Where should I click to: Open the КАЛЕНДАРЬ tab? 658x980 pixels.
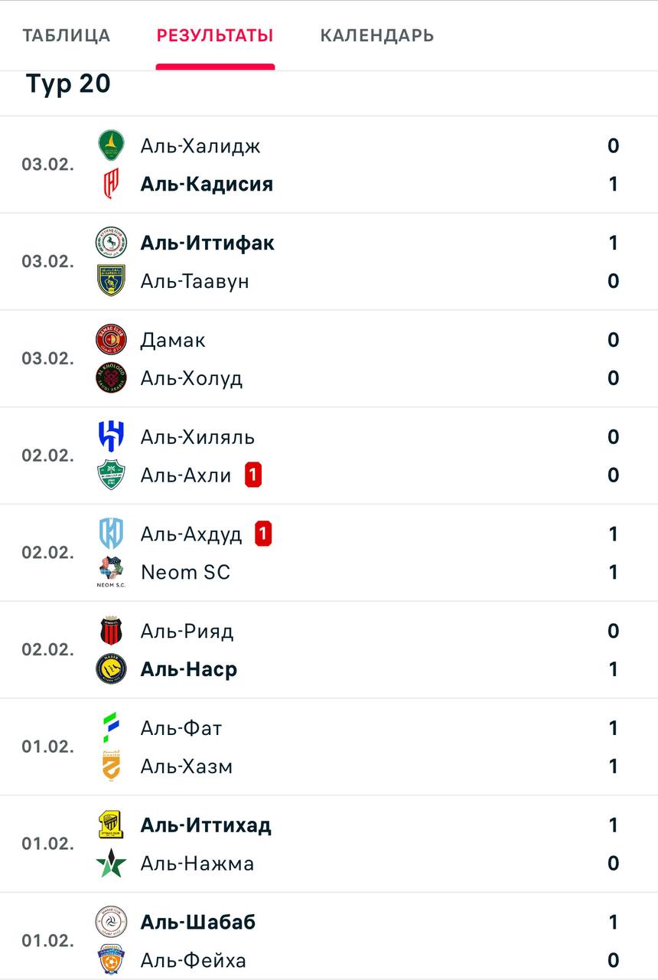coord(376,36)
